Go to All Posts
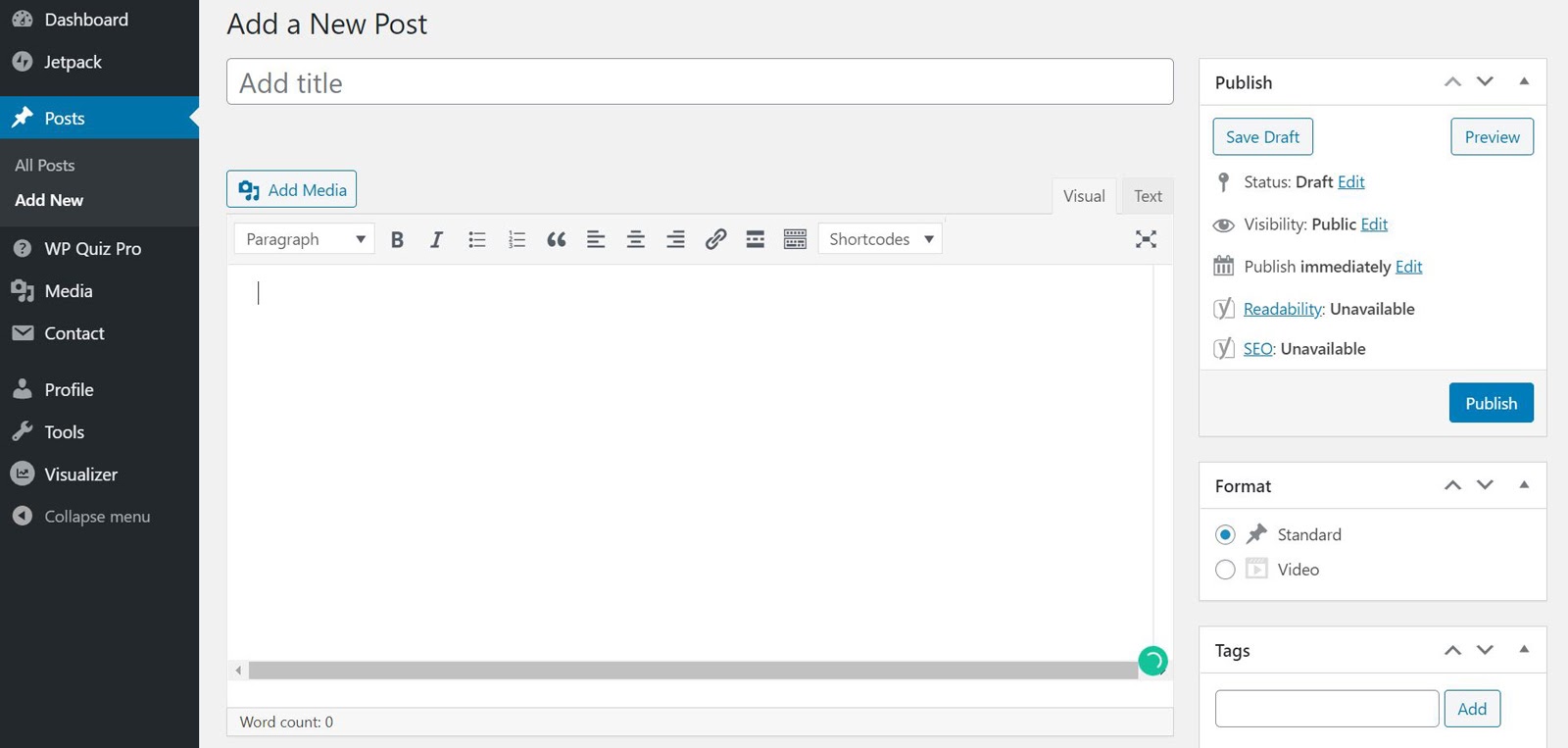The image size is (1568, 748). [x=45, y=166]
